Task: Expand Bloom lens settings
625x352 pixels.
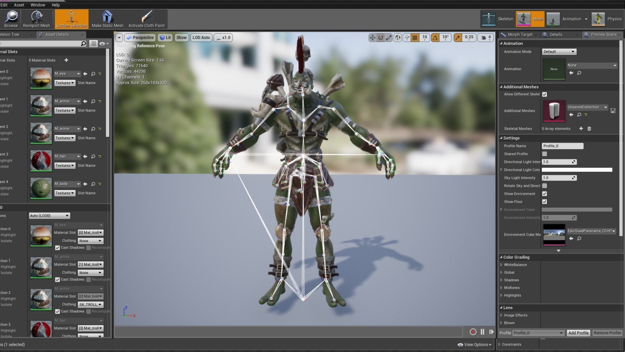Action: (501, 323)
